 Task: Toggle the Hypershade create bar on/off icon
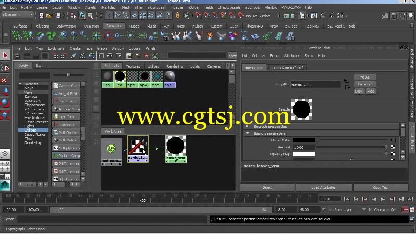point(17,56)
